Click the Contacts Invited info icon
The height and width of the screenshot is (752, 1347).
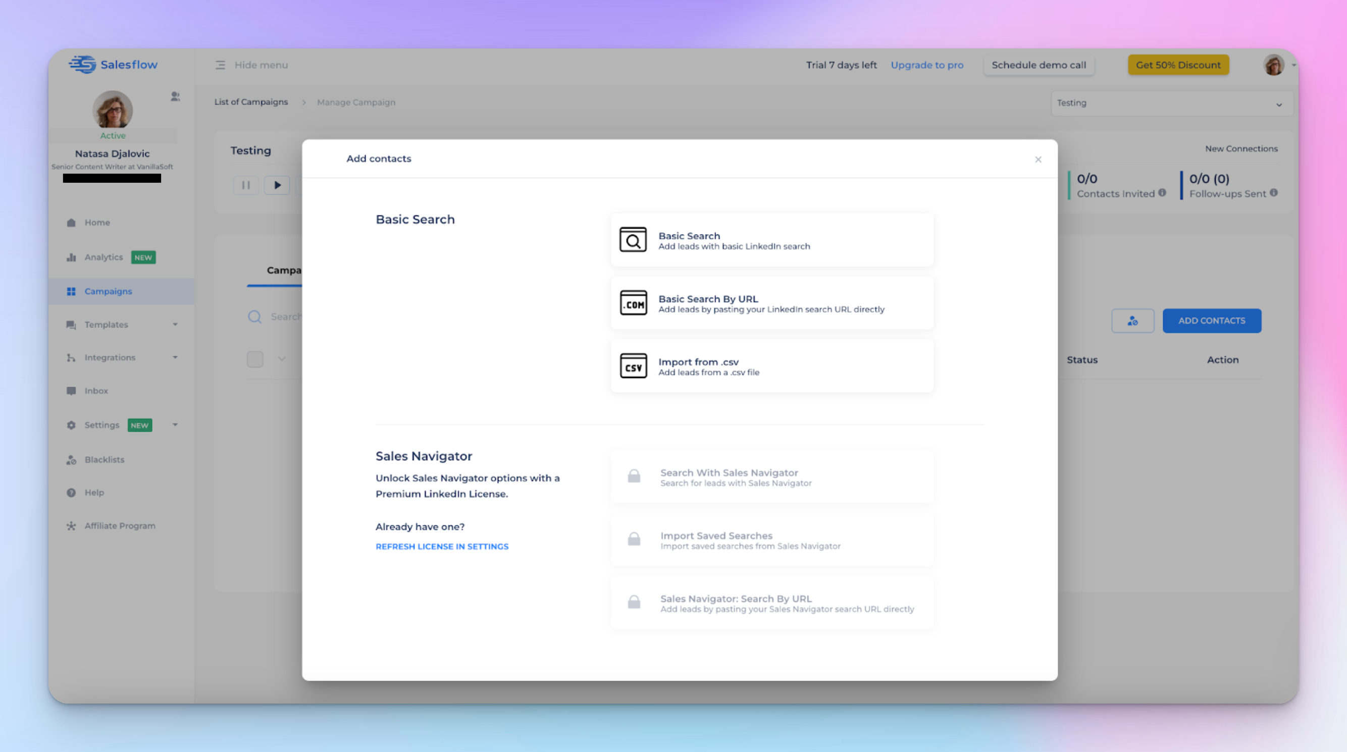pos(1162,193)
